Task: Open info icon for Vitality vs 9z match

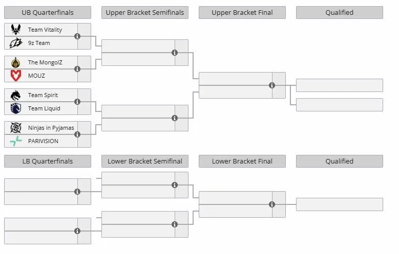Action: point(77,36)
